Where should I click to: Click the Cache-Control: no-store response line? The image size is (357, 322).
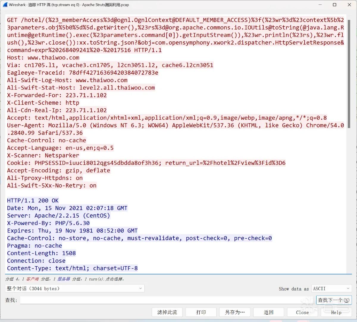coord(140,238)
